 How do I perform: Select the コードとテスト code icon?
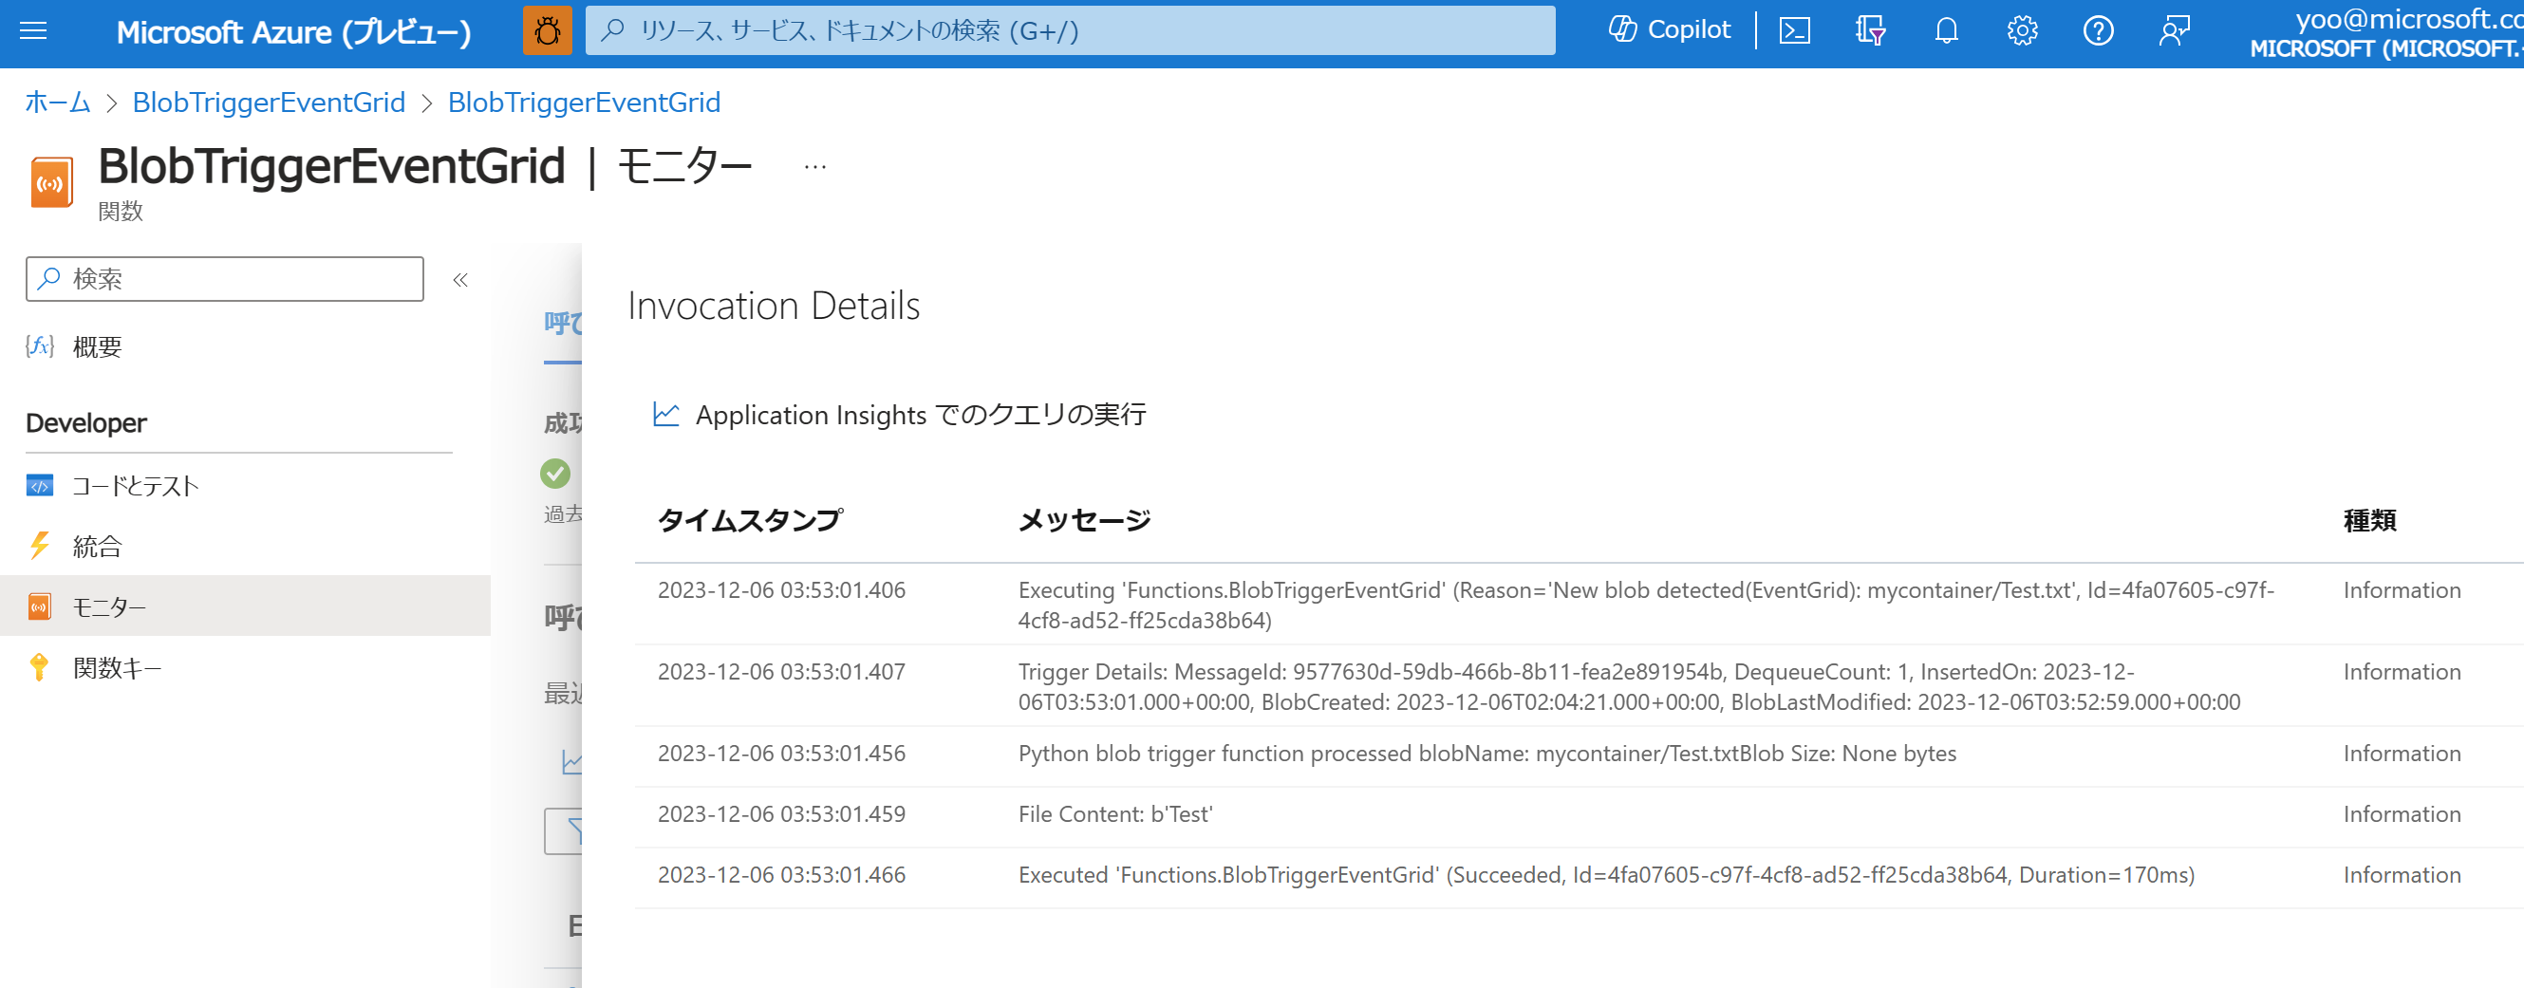click(39, 485)
